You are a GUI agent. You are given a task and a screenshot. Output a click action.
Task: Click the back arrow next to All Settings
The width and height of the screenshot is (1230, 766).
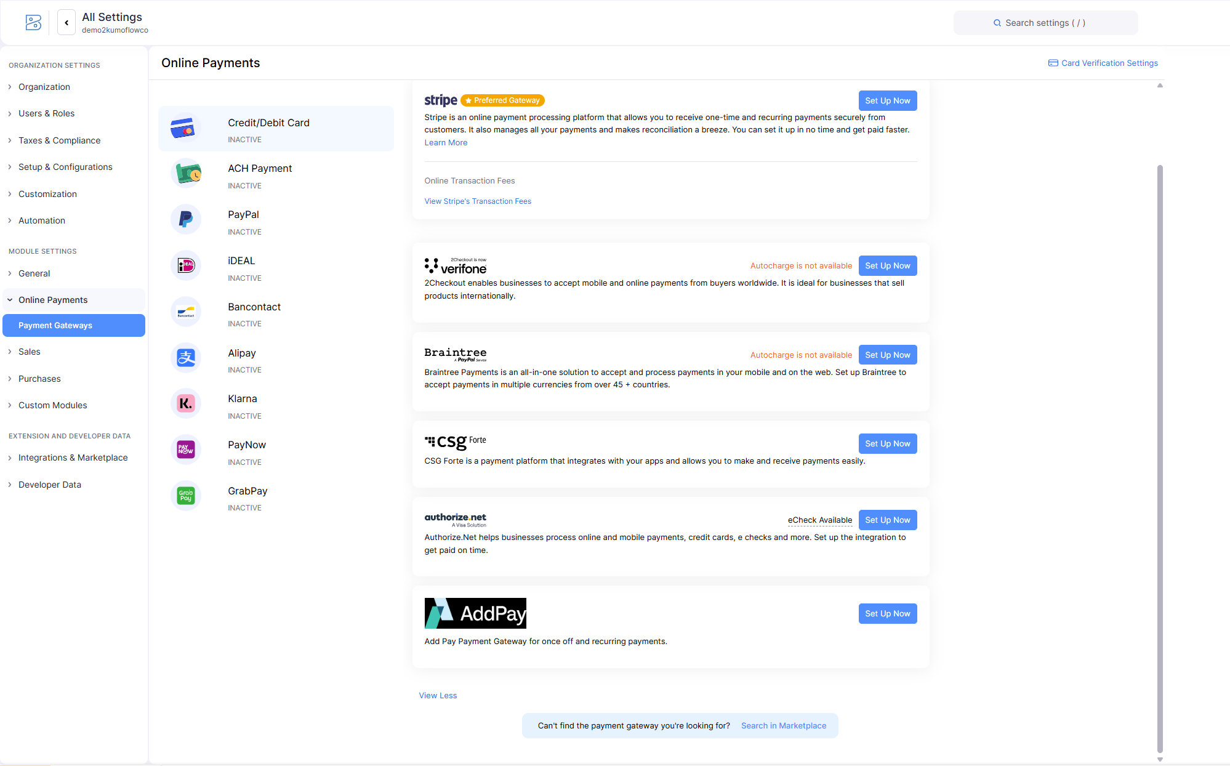pos(66,23)
